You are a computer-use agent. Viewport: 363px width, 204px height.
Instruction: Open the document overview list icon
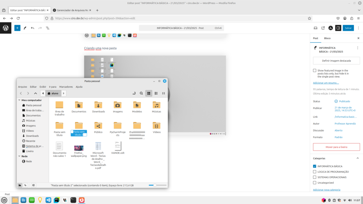[x=48, y=28]
